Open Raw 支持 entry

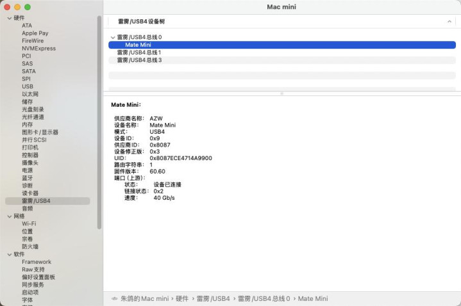click(x=33, y=270)
